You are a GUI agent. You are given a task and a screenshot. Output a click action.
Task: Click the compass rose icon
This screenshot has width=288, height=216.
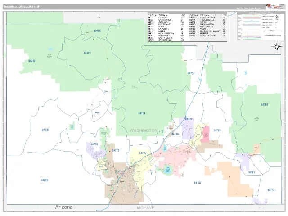[277, 47]
